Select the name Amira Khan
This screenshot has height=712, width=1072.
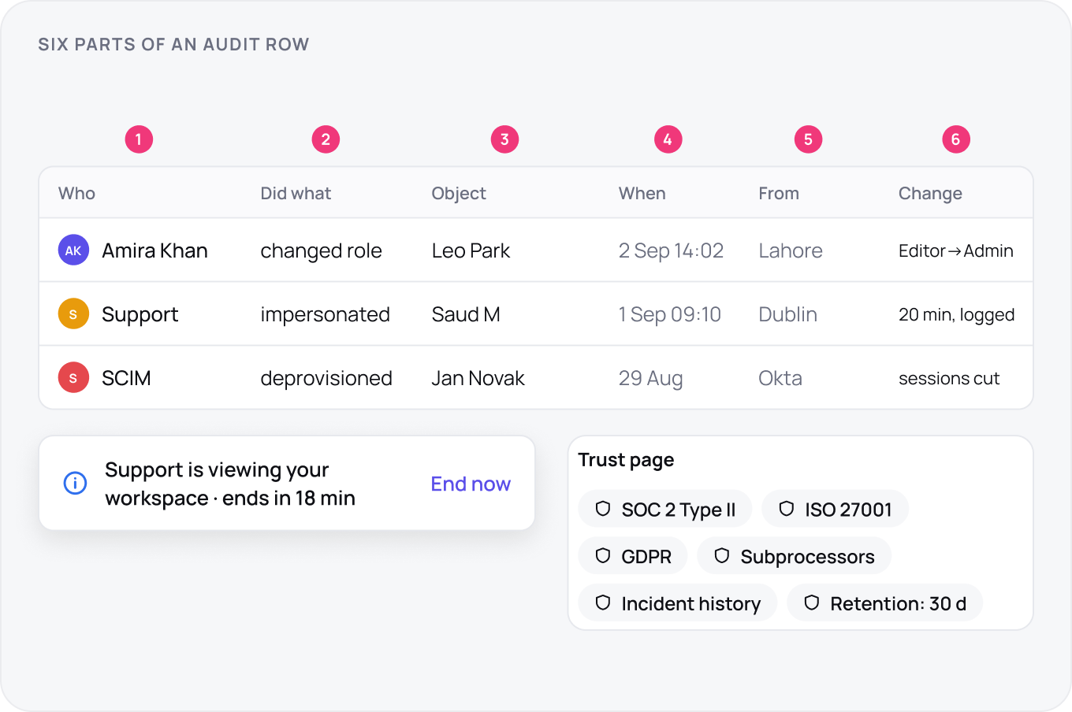click(154, 250)
